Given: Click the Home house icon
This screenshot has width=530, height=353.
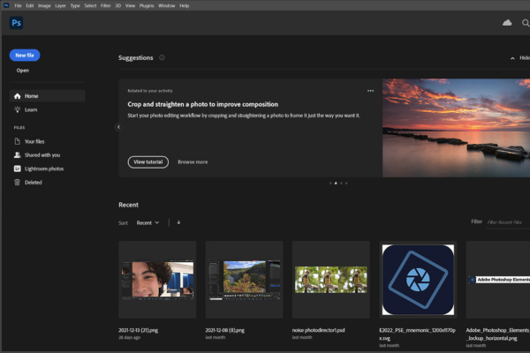Looking at the screenshot, I should tap(18, 96).
